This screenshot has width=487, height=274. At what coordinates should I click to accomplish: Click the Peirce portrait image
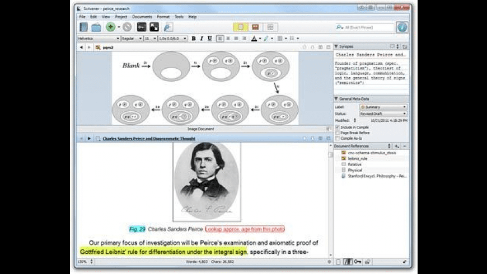[207, 182]
